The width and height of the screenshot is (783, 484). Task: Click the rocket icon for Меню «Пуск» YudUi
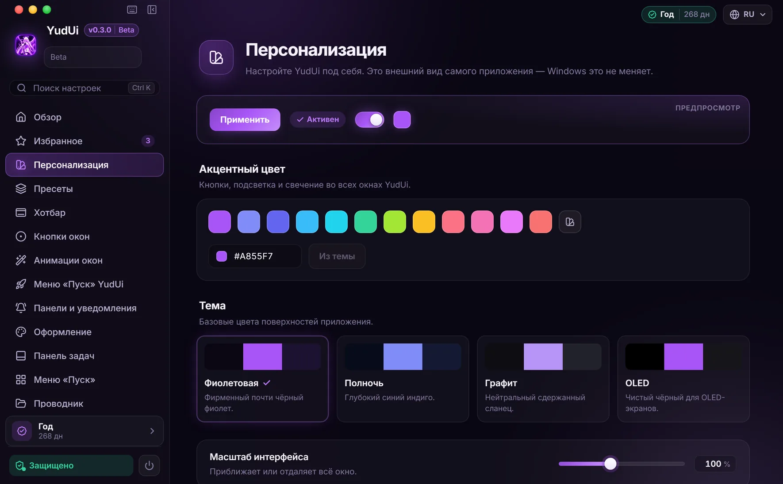click(x=21, y=284)
